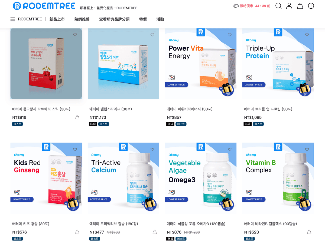Select the 特價 navigation item

(143, 19)
